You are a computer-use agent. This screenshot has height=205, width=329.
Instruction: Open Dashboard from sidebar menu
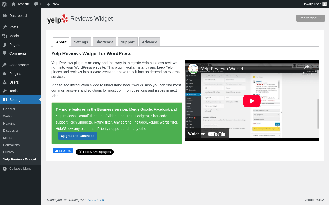[x=21, y=16]
